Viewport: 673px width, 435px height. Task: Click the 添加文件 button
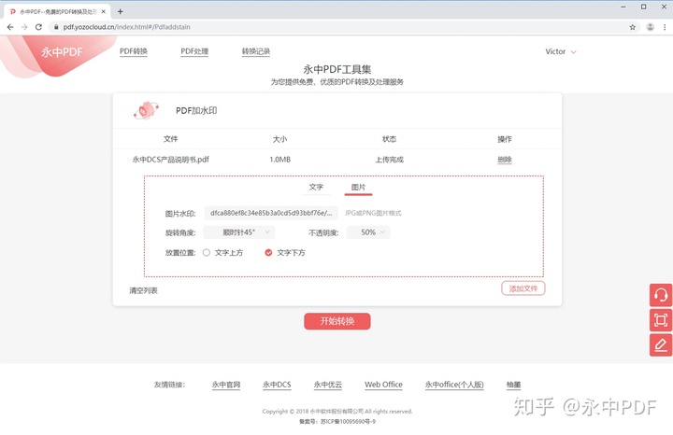coord(523,288)
